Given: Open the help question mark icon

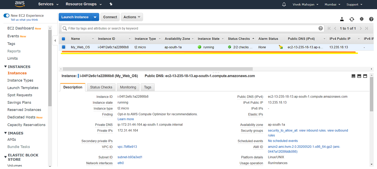Looking at the screenshot, I should 372,19.
